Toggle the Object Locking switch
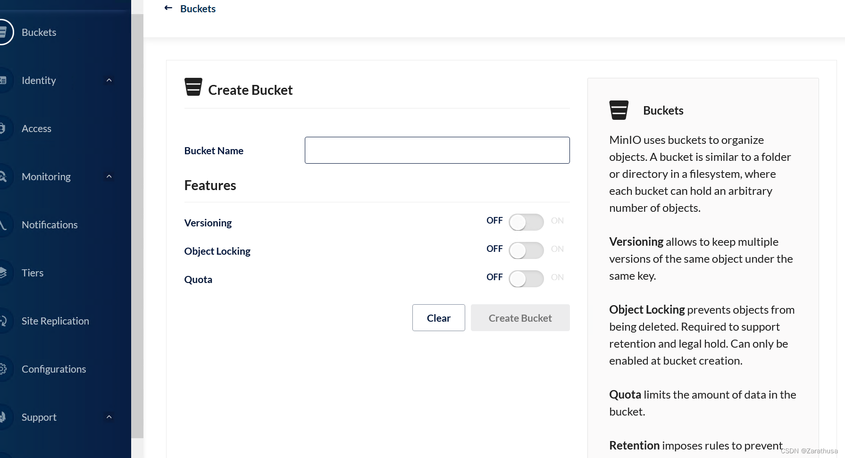 tap(526, 250)
